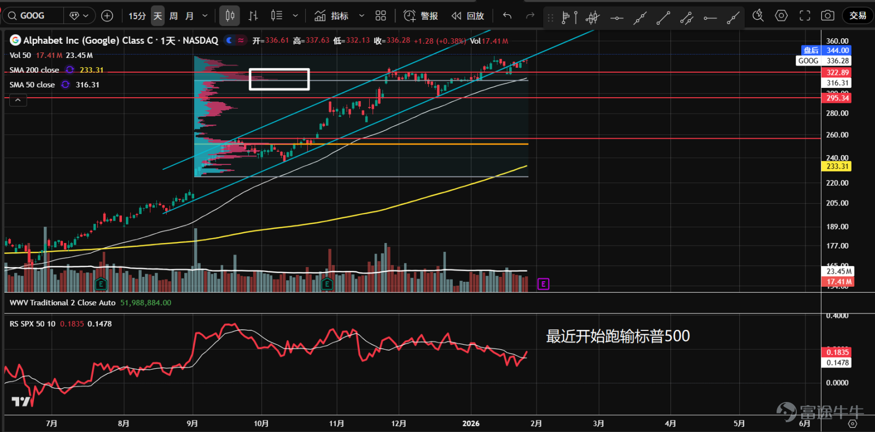Switch timeframe to 周 weekly
Viewport: 875px width, 432px height.
tap(173, 16)
